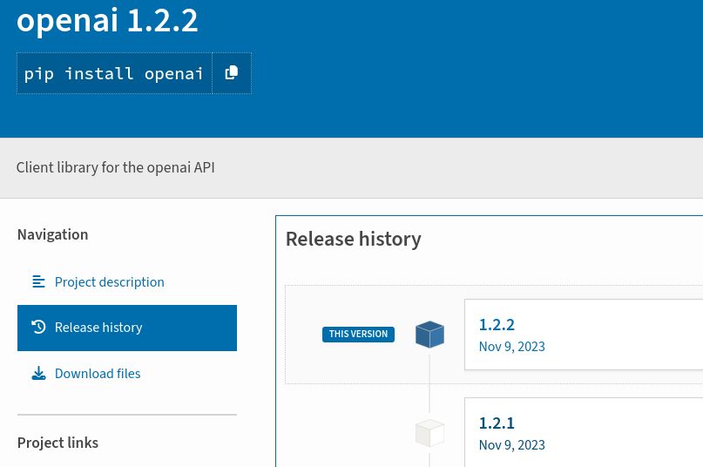Click the Client library for the openai API summary

(116, 168)
